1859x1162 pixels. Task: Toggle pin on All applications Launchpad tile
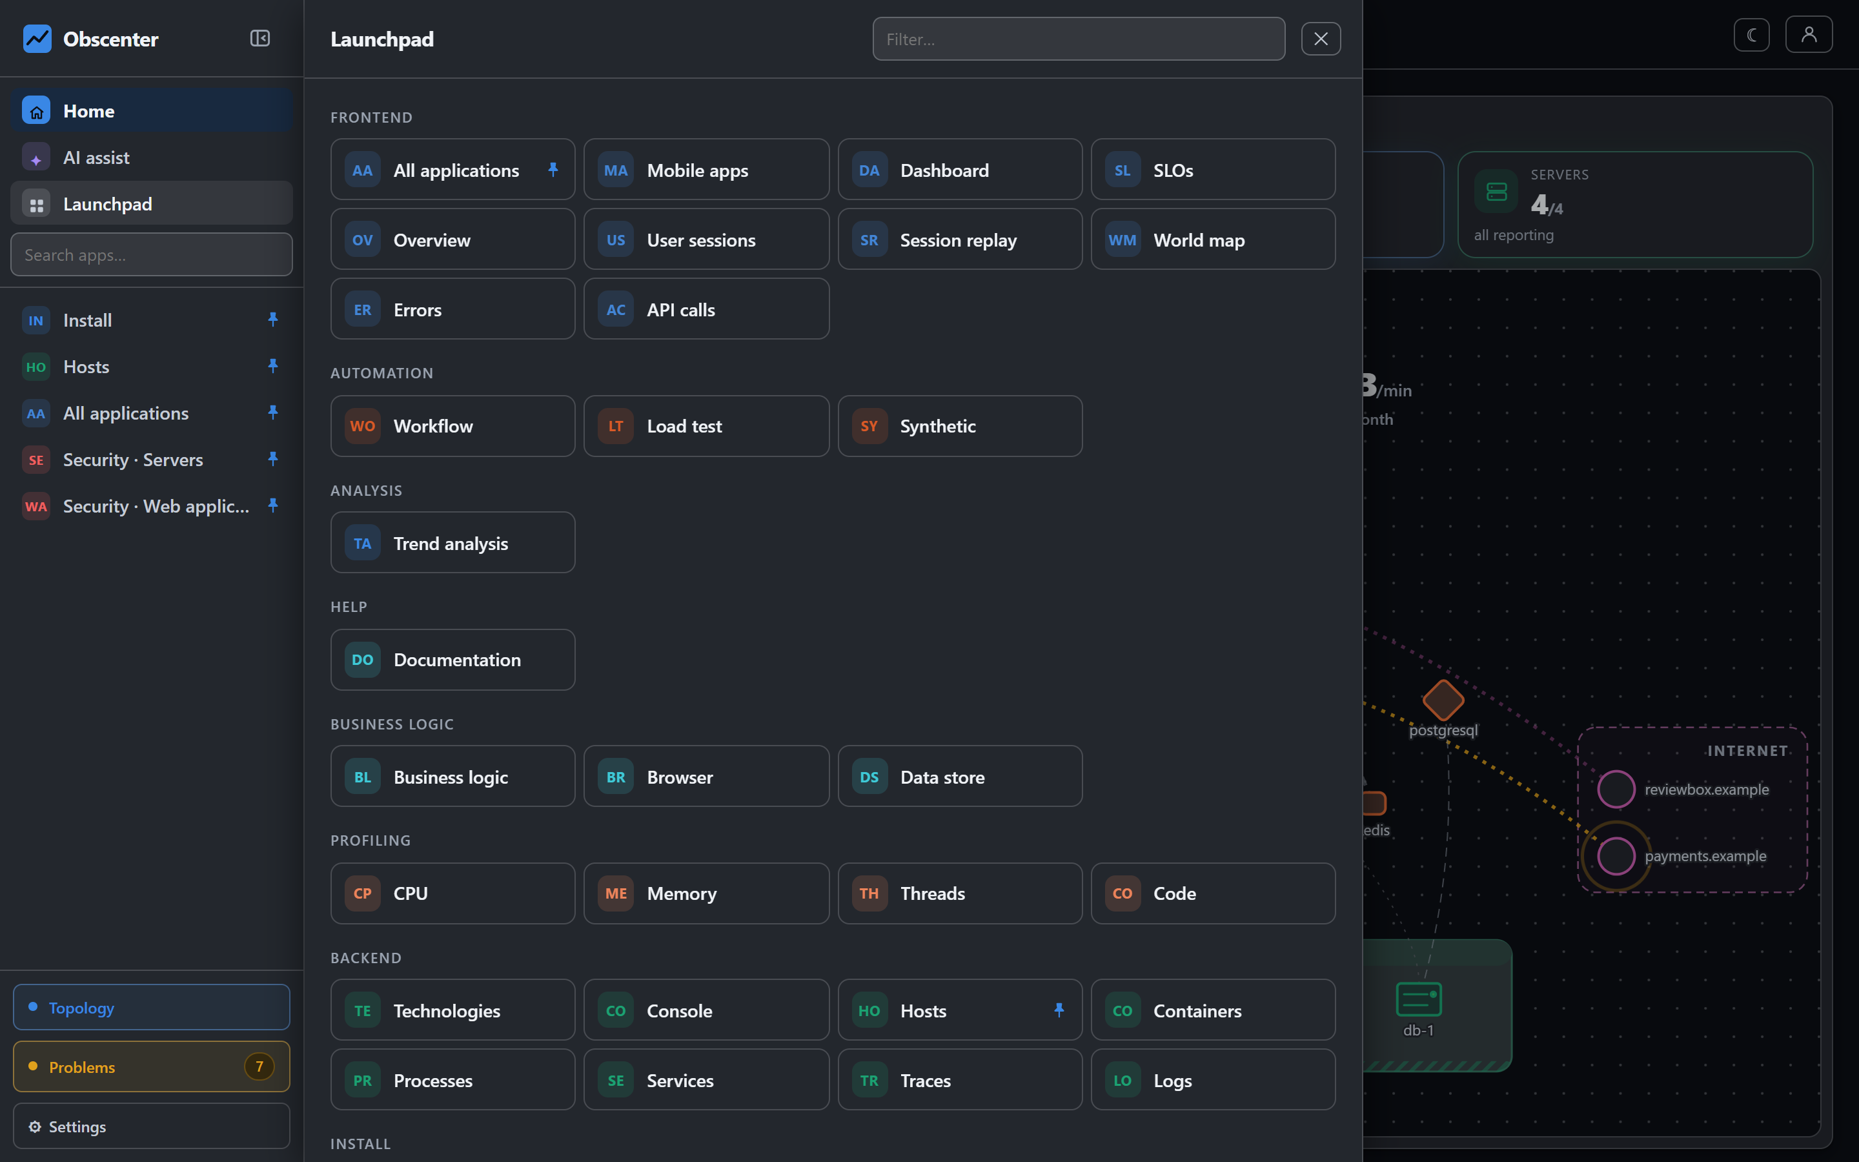(x=553, y=170)
